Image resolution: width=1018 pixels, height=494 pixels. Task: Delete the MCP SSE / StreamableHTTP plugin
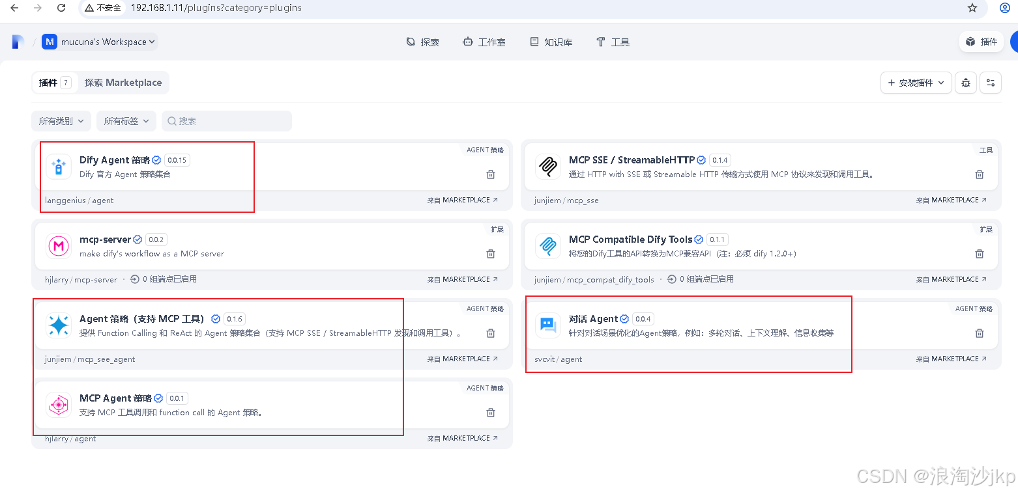[x=980, y=174]
